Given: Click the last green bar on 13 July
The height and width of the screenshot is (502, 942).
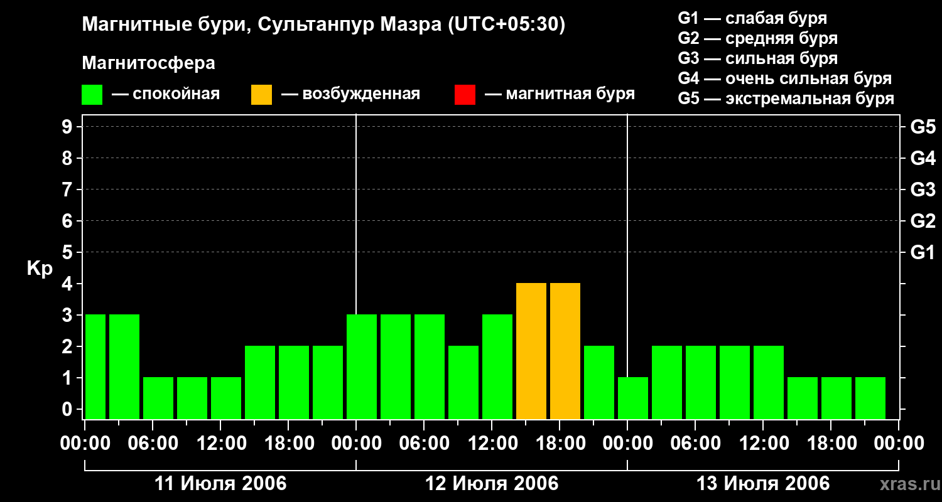Looking at the screenshot, I should [x=870, y=398].
